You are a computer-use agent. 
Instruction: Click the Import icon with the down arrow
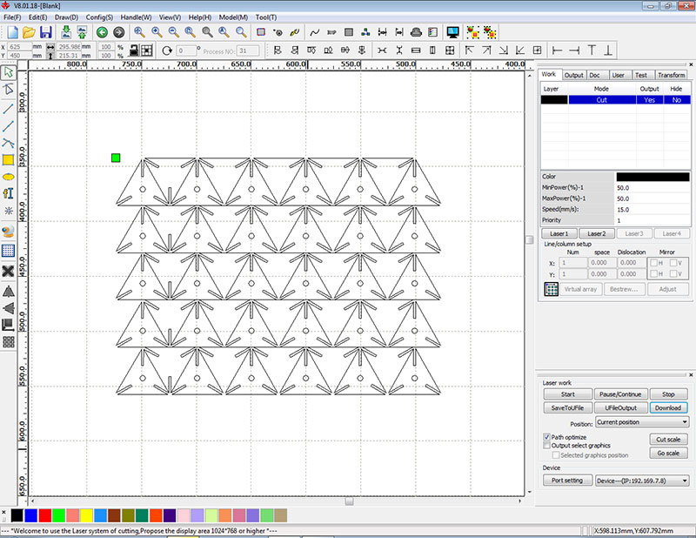pyautogui.click(x=66, y=32)
